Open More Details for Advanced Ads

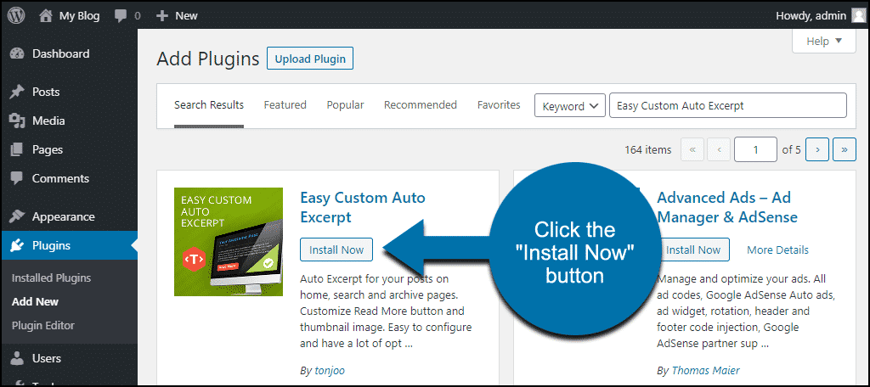(x=777, y=250)
